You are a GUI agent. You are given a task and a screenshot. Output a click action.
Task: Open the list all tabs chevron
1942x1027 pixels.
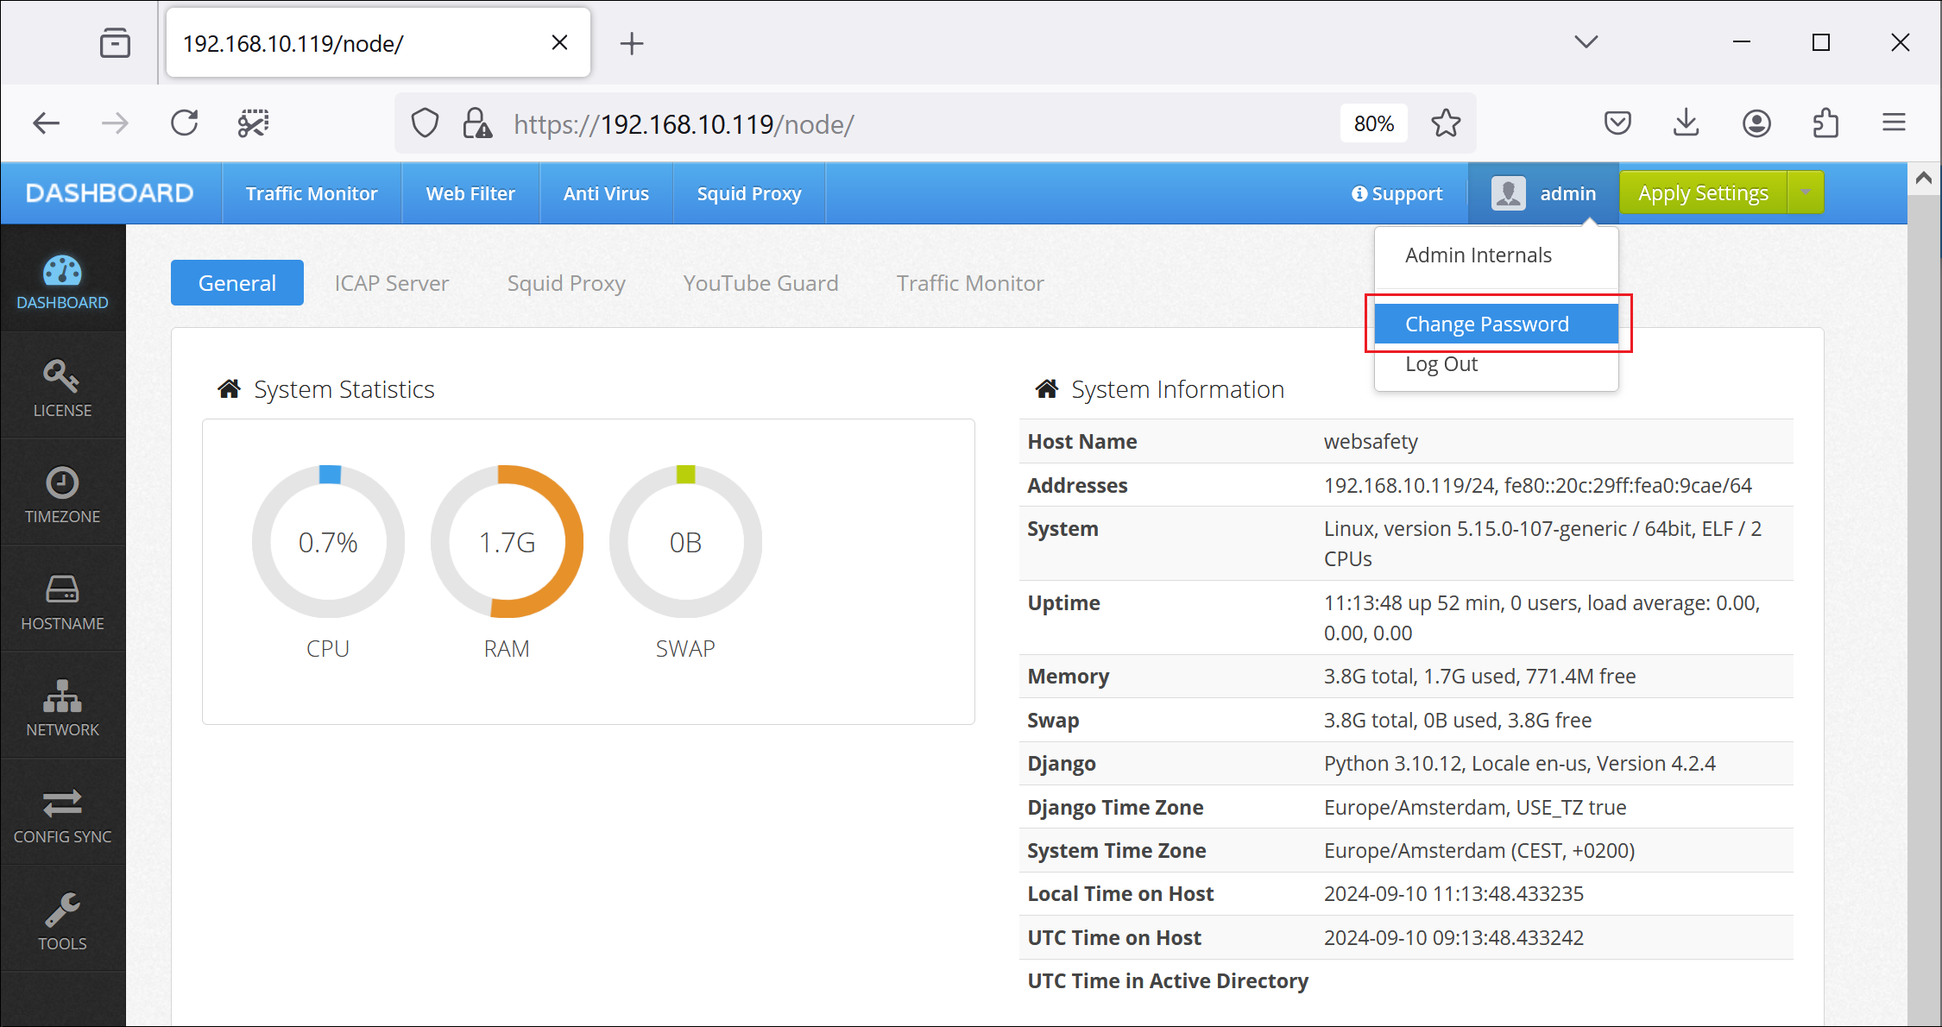point(1586,42)
